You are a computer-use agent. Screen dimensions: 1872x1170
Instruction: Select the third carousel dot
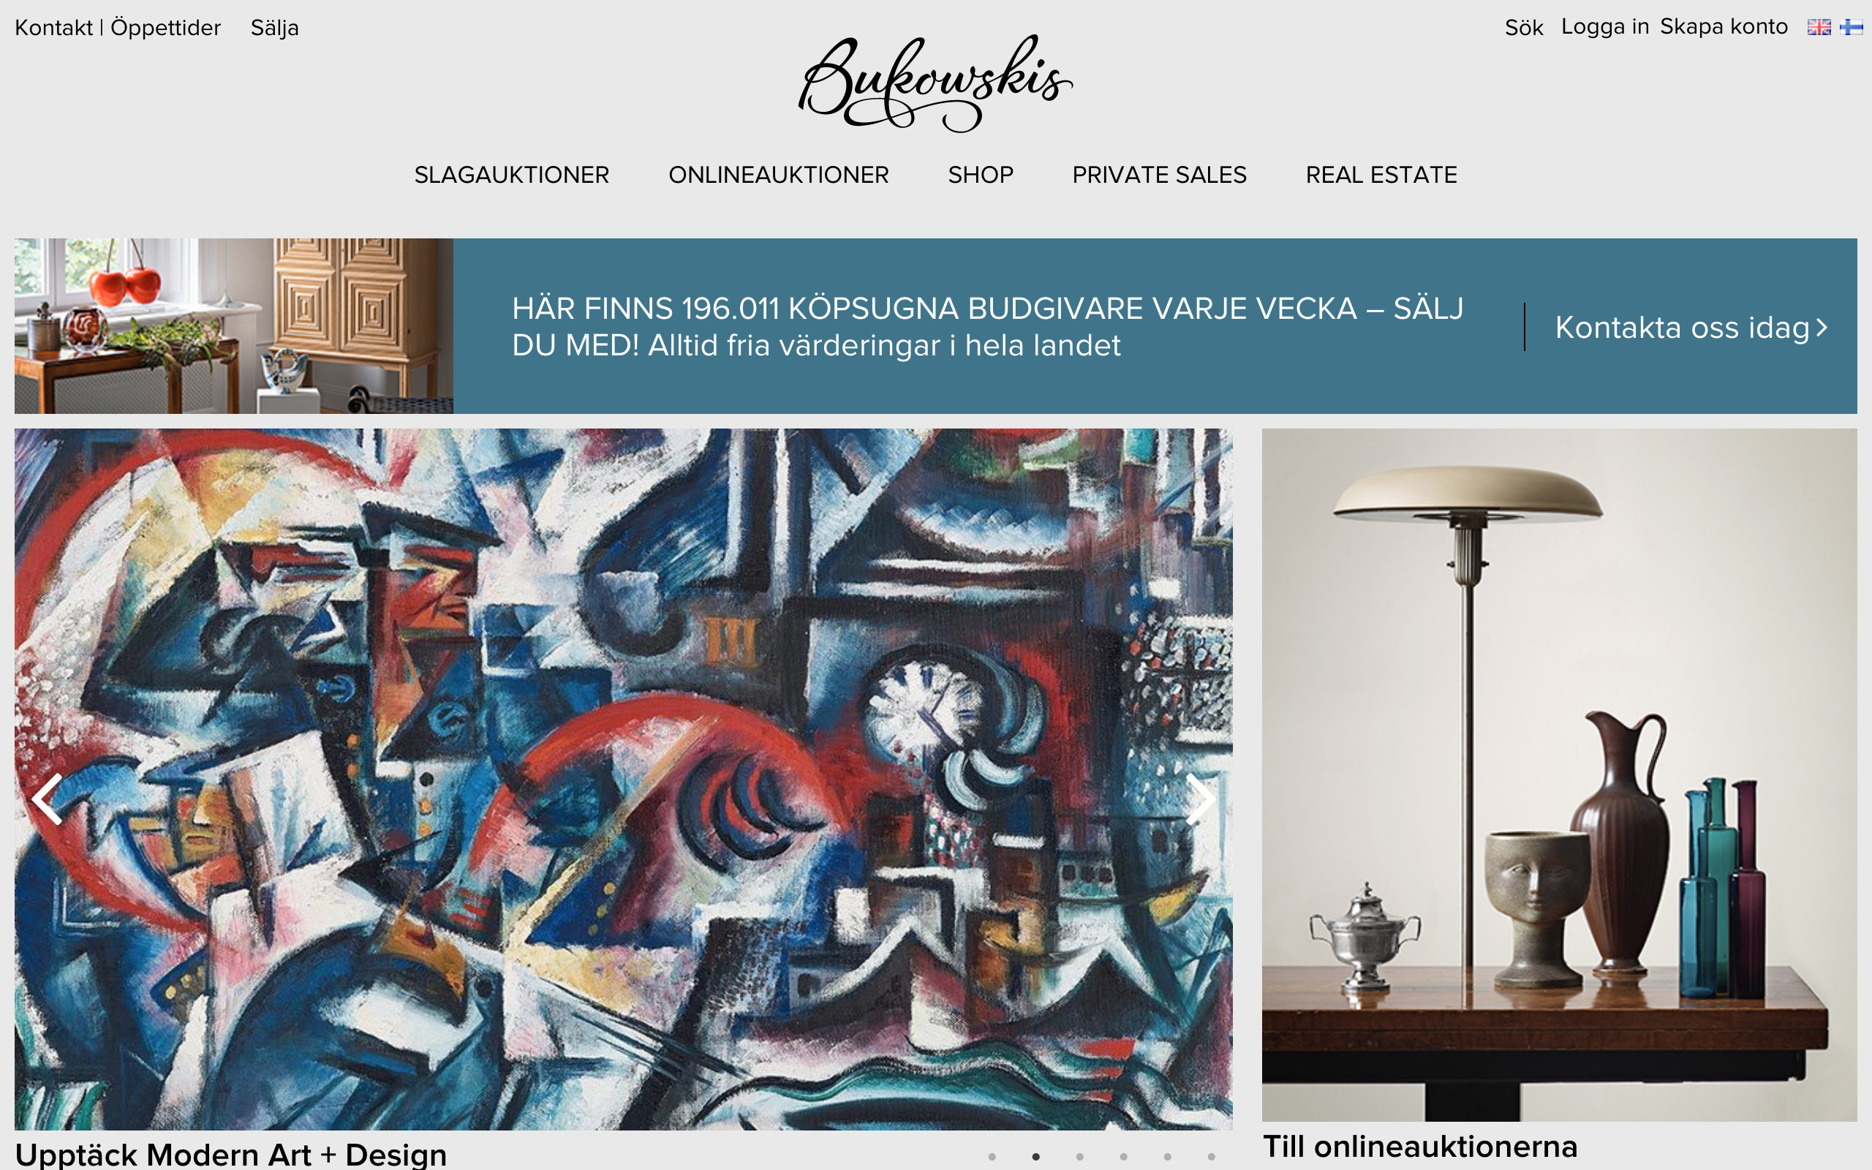pos(1080,1157)
